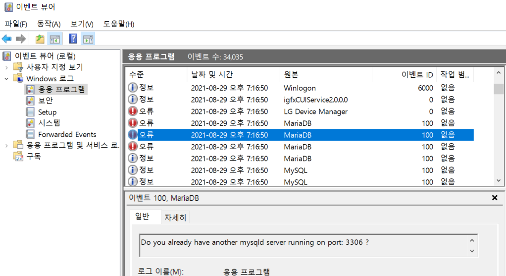This screenshot has width=506, height=276.
Task: Click the 이벤트 뷰어 (로컬) root icon
Action: click(x=7, y=56)
